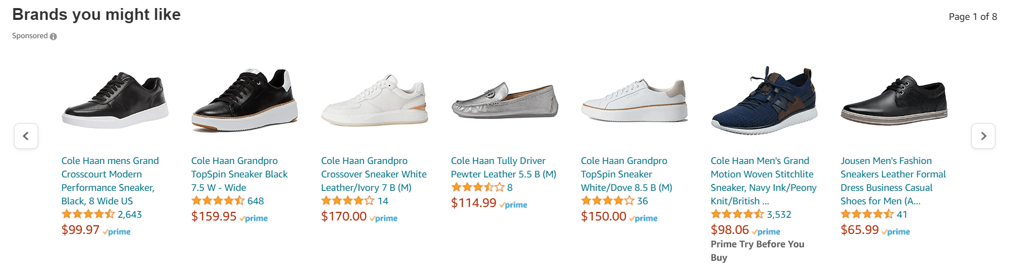Click the $170.00 price of Crossover Sneaker
This screenshot has width=1011, height=264.
point(343,217)
